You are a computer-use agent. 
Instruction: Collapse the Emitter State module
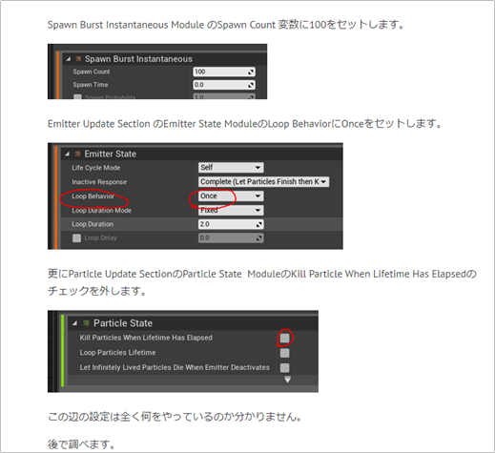click(67, 154)
